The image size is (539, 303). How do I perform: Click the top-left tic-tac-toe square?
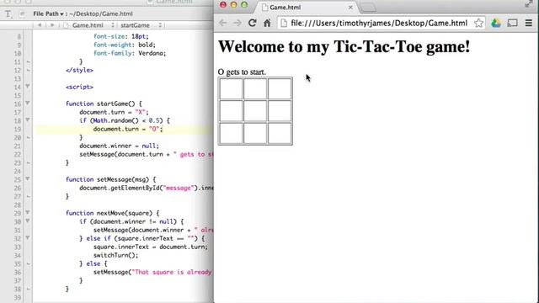(x=231, y=88)
